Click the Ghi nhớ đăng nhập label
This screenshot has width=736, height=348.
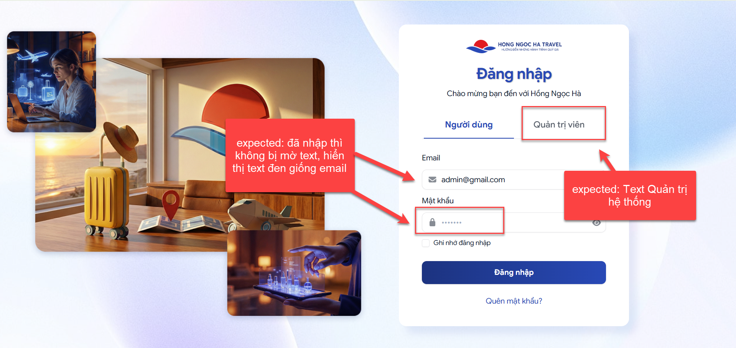(462, 243)
